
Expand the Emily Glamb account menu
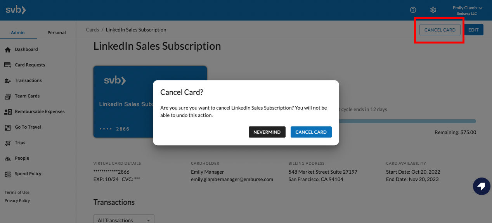[468, 10]
